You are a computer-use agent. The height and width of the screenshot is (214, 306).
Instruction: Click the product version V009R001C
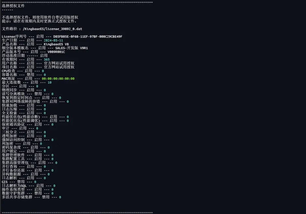tap(56, 52)
